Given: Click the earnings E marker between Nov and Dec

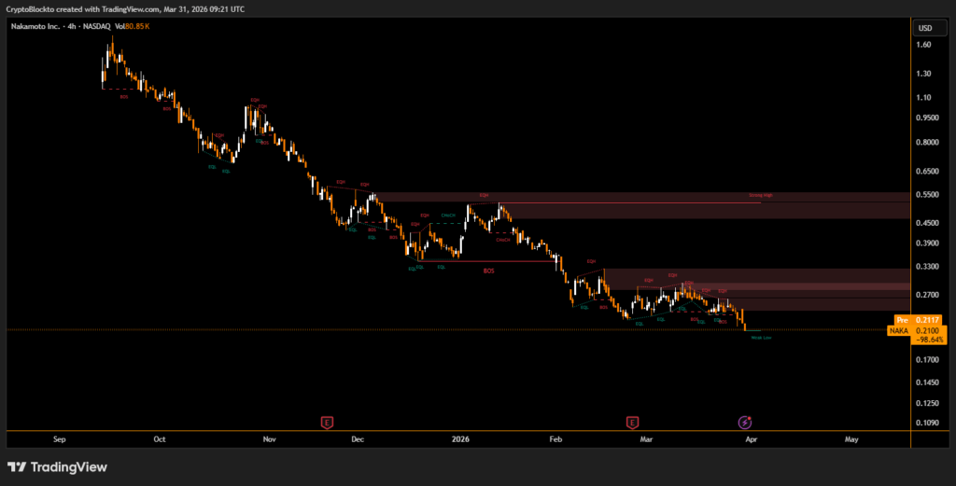Looking at the screenshot, I should point(327,423).
